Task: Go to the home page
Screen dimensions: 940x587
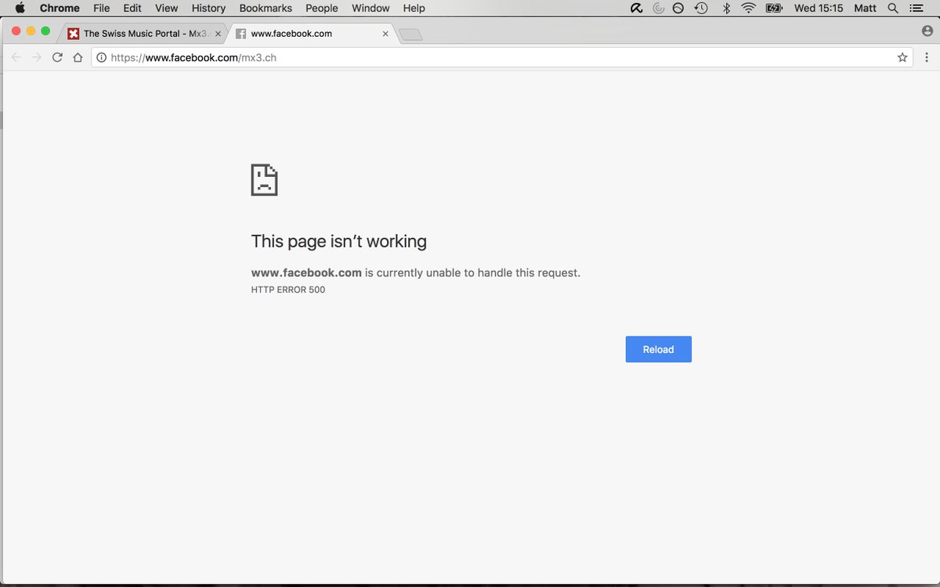Action: point(78,57)
